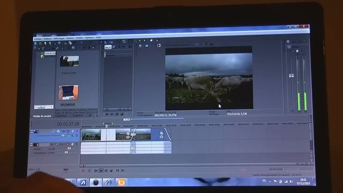Toggle loop playback in timeline transport
The width and height of the screenshot is (343, 193).
[90, 170]
